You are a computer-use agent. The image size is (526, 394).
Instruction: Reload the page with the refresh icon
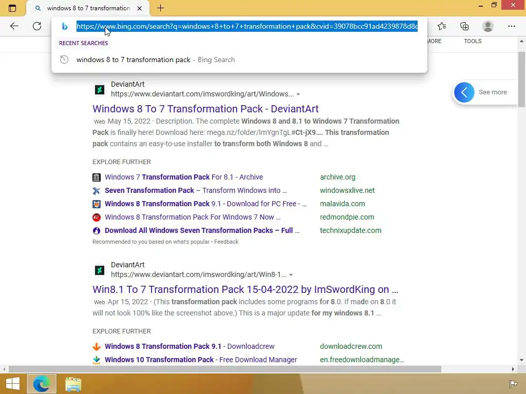(x=37, y=26)
